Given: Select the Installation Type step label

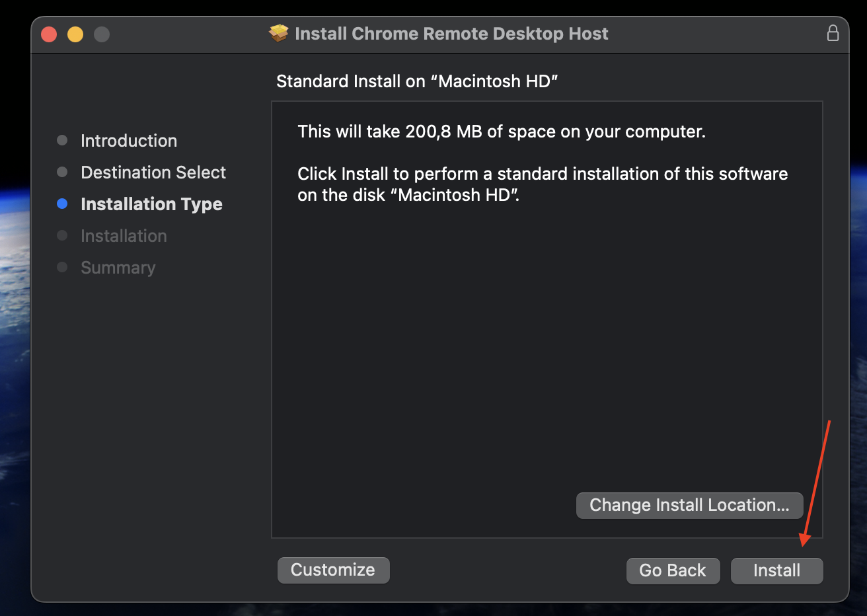Looking at the screenshot, I should pyautogui.click(x=151, y=204).
